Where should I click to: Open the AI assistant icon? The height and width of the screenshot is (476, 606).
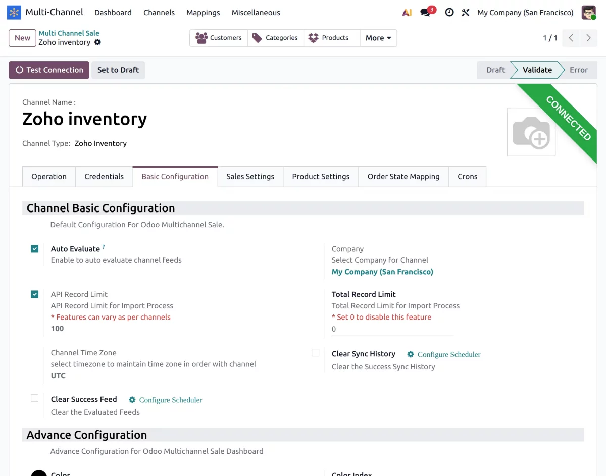(x=407, y=12)
